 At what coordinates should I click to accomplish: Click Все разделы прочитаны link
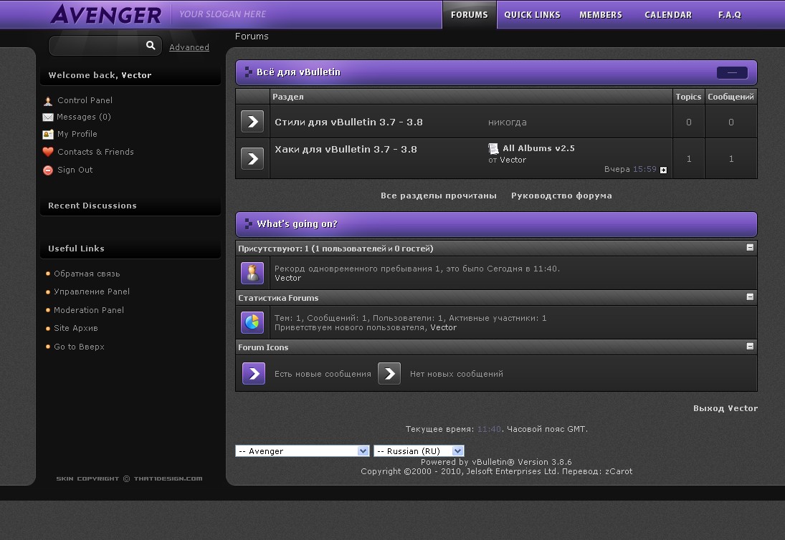pos(439,196)
